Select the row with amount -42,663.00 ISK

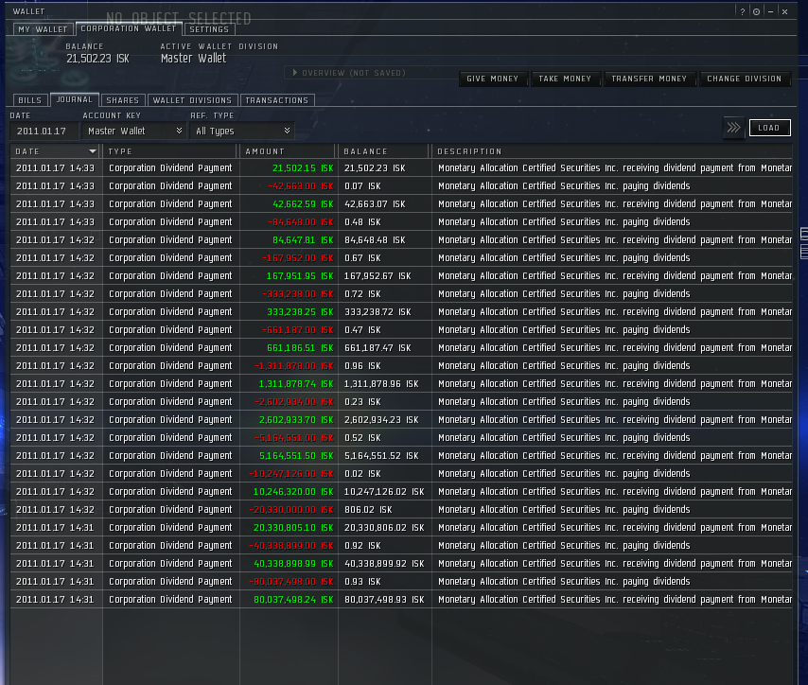point(401,186)
